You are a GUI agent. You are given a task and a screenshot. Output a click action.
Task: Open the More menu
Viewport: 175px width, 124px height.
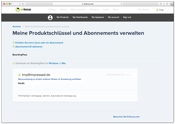tap(115, 10)
